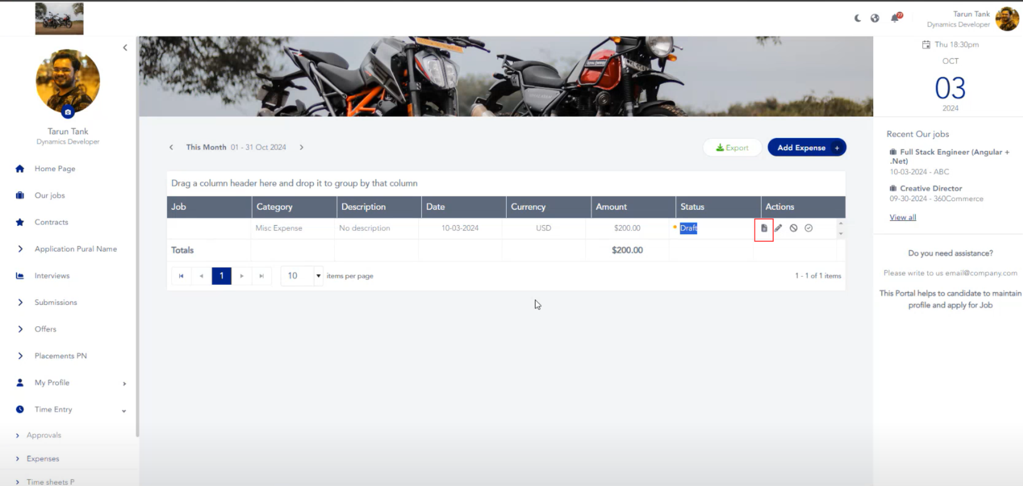Open Contracts from sidebar
1023x486 pixels.
click(51, 222)
